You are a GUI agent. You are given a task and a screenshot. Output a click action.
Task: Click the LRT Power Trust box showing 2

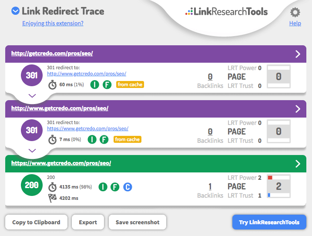coord(278,186)
